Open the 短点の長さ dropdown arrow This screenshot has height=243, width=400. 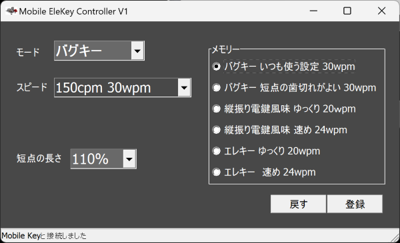129,159
